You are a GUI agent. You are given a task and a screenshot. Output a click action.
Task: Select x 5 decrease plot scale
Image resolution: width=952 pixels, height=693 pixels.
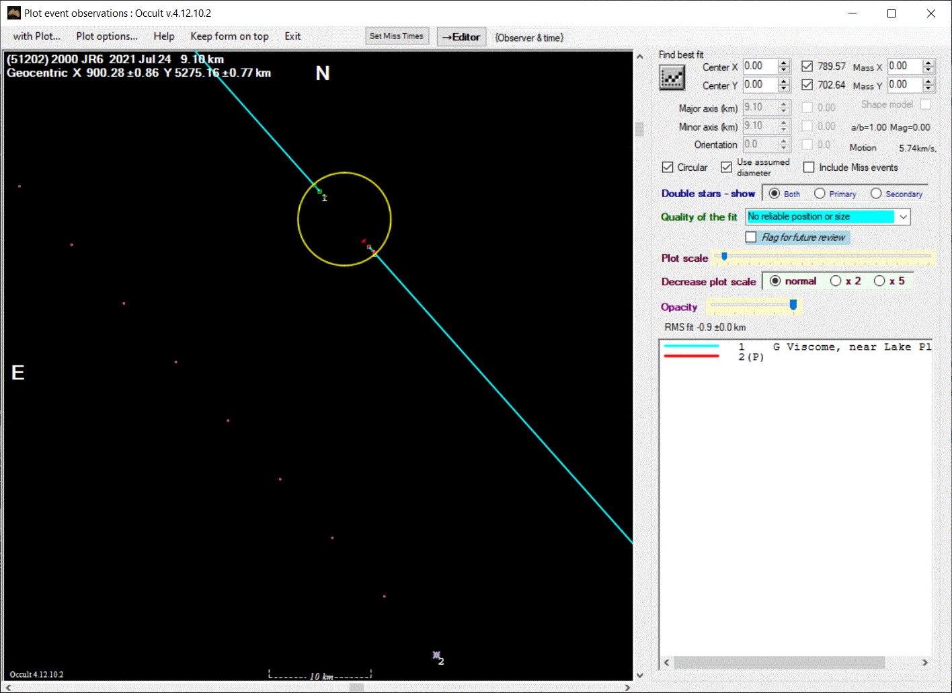(x=879, y=281)
